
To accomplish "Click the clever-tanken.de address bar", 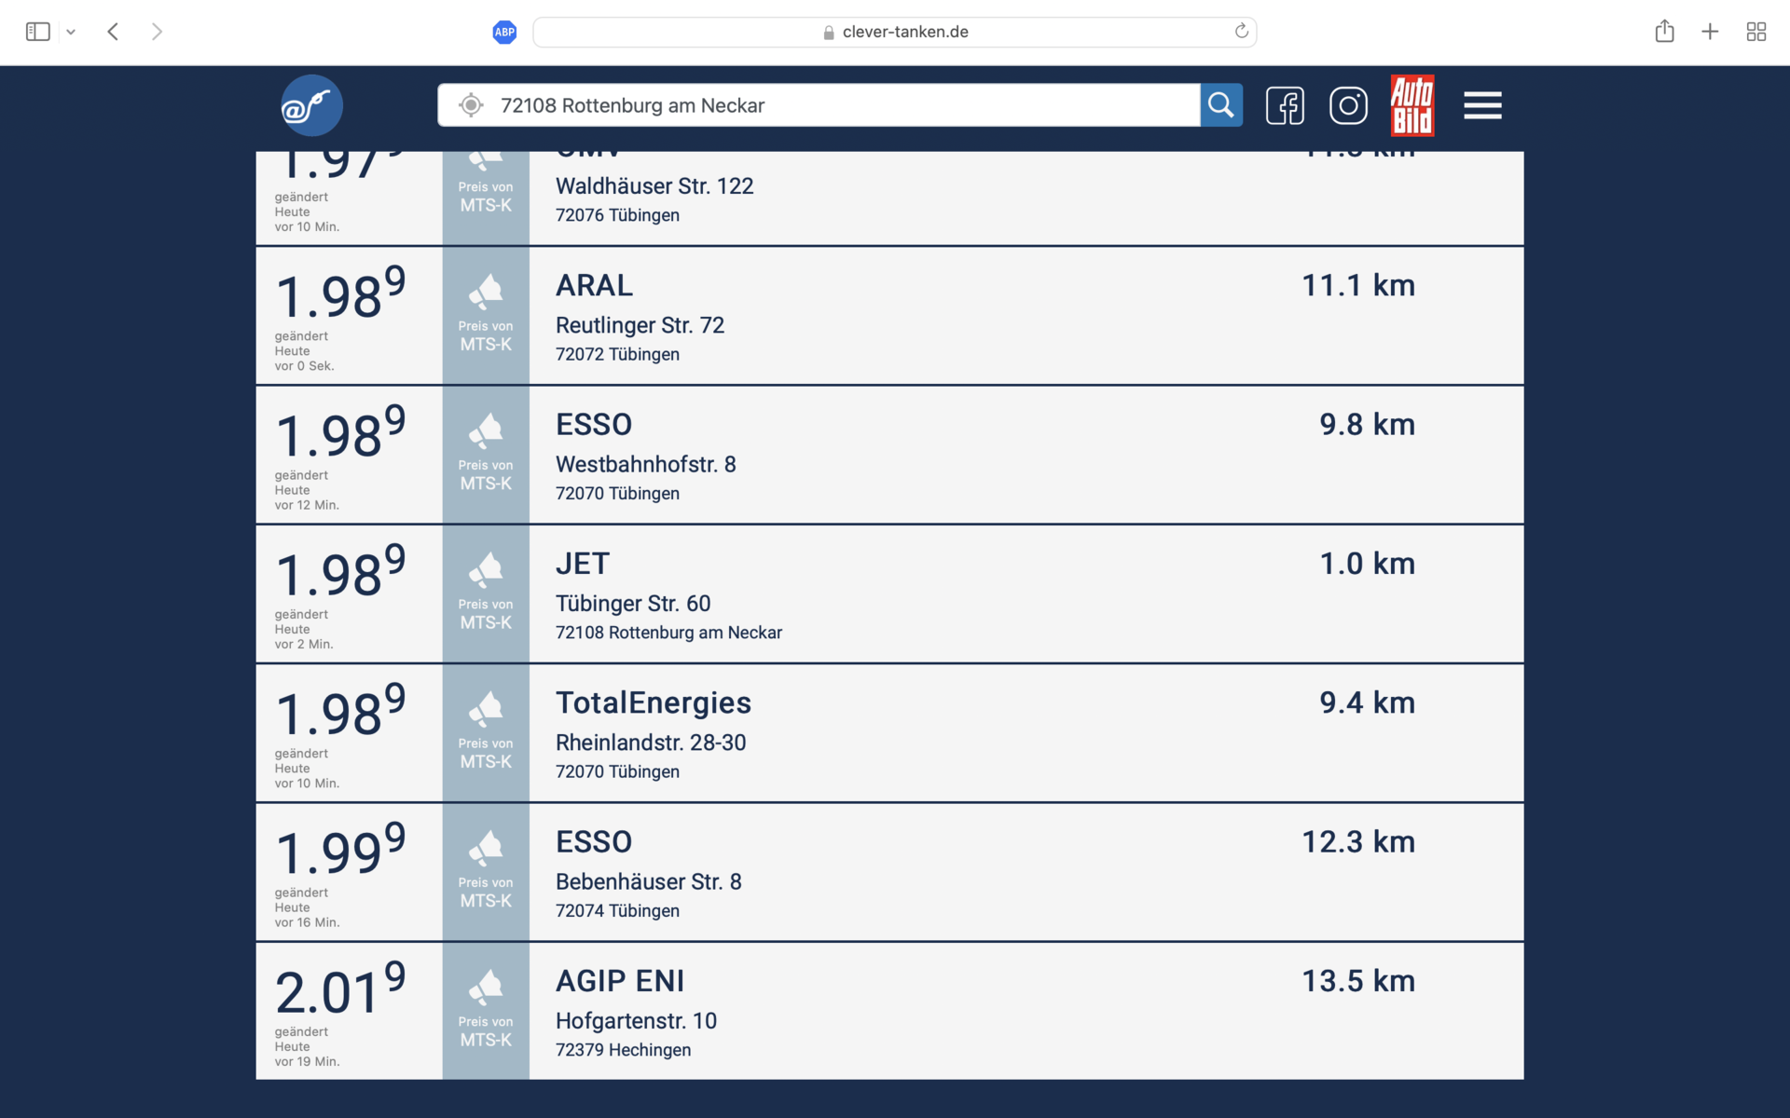I will [895, 32].
